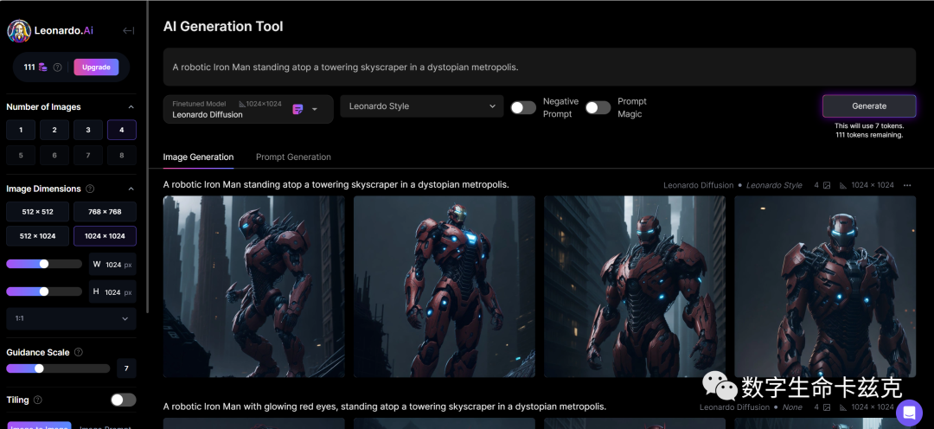Switch to Image Generation tab
Image resolution: width=934 pixels, height=429 pixels.
[198, 157]
